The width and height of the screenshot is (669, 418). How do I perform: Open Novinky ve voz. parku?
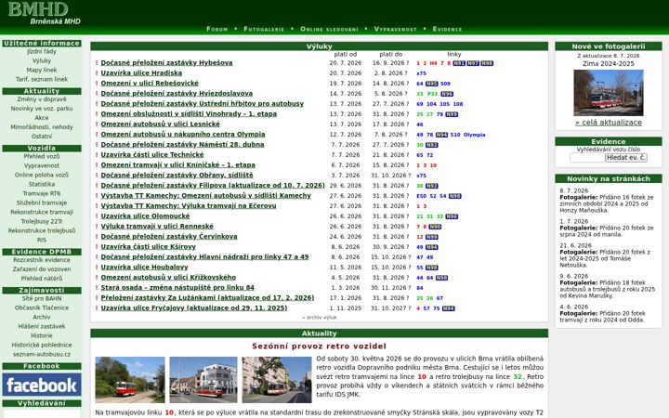(x=42, y=109)
